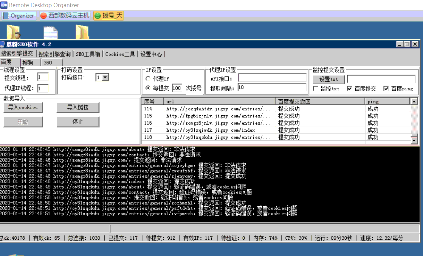
Task: Click the 有效IP: 117 status entry
Action: click(x=198, y=238)
